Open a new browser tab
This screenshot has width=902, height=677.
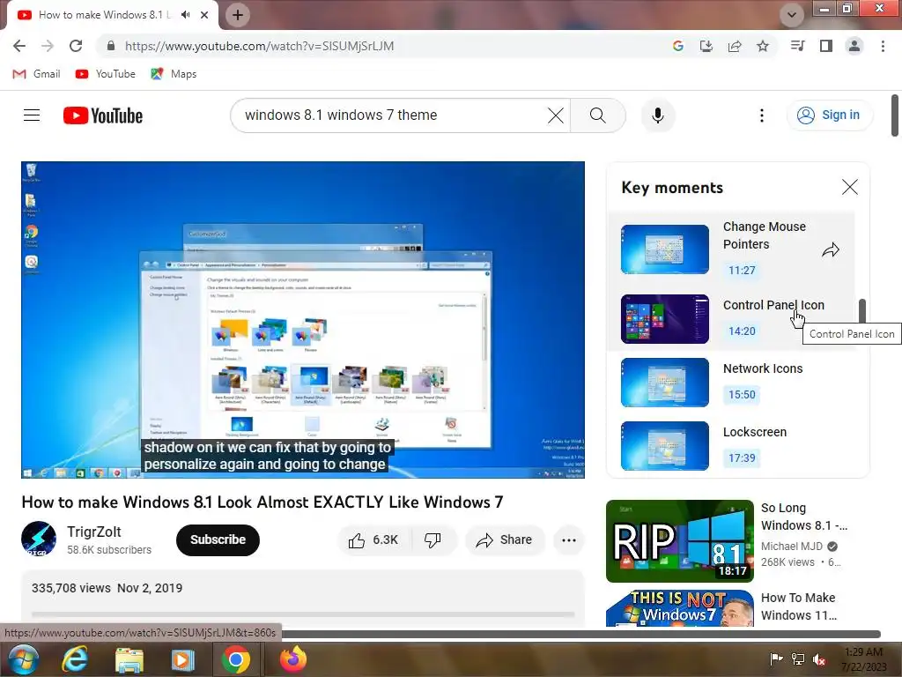(x=238, y=15)
